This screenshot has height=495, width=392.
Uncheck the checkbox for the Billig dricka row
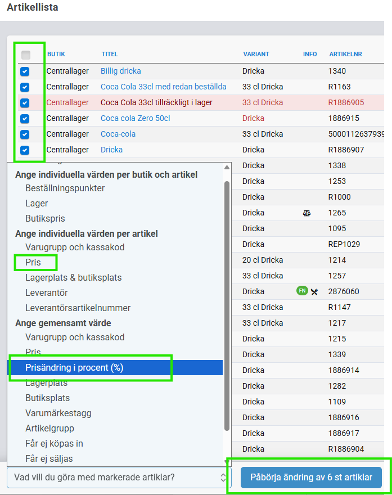25,71
